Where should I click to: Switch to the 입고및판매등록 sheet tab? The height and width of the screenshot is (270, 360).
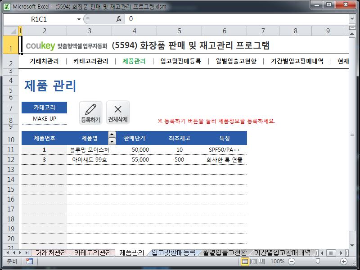point(173,253)
